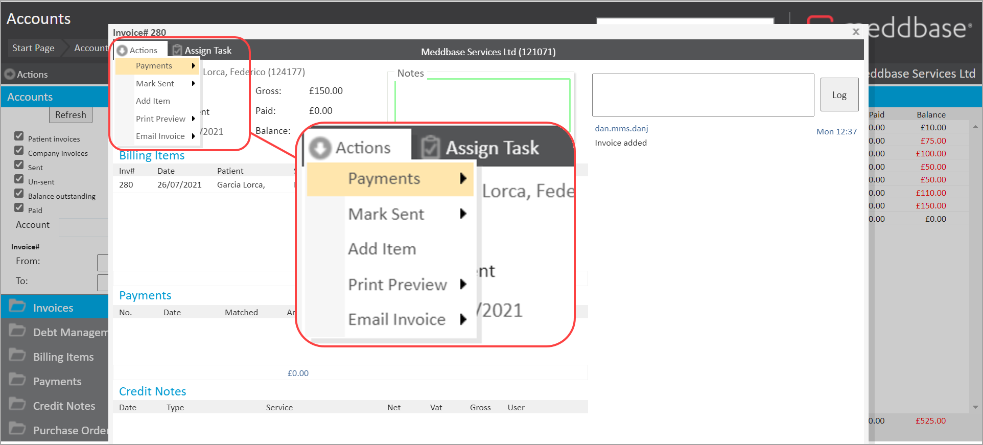Screen dimensions: 983x445
Task: Uncheck the Un-sent filter checkbox
Action: coord(19,179)
